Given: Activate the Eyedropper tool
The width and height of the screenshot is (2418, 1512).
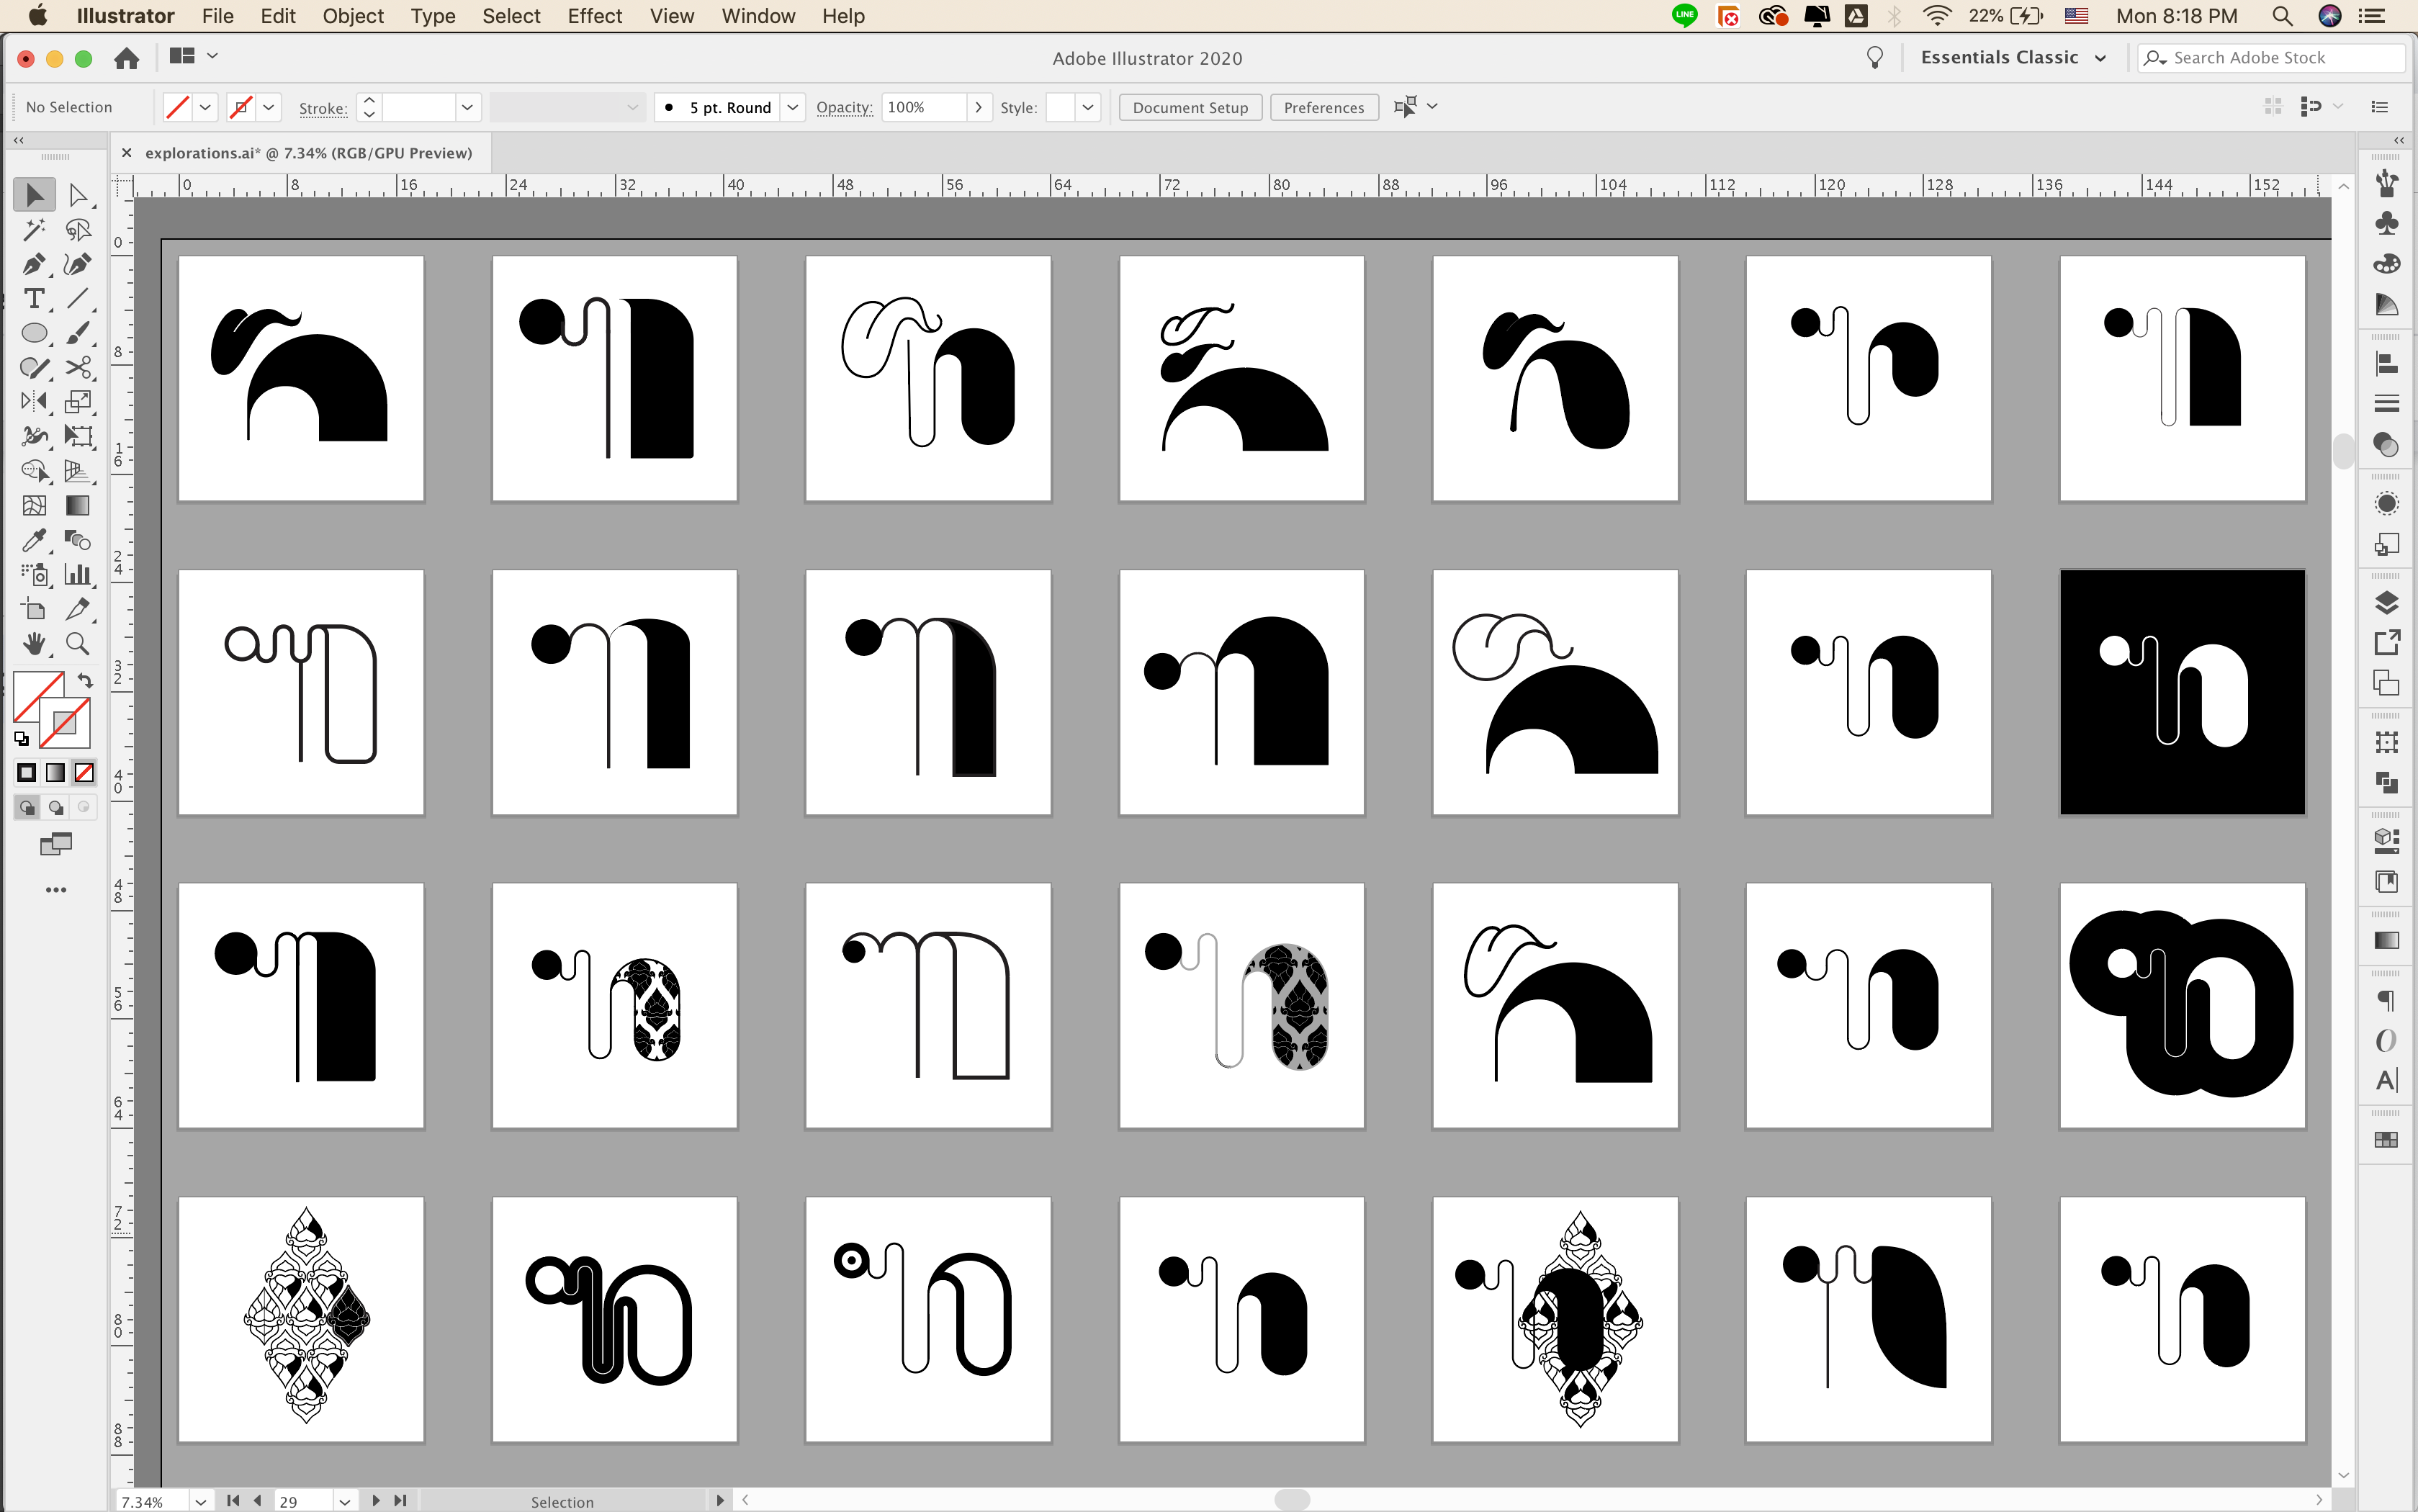Looking at the screenshot, I should point(33,541).
